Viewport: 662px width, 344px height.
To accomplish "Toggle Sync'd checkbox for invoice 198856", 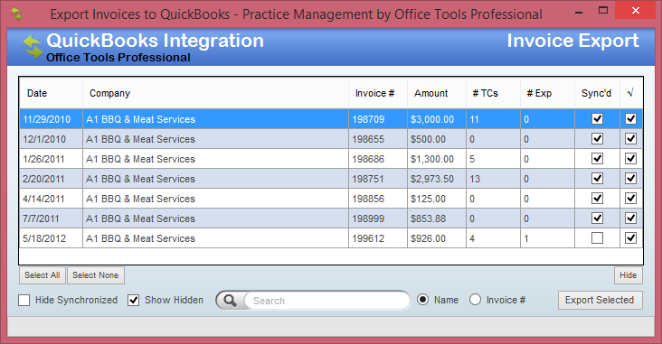I will [x=597, y=198].
